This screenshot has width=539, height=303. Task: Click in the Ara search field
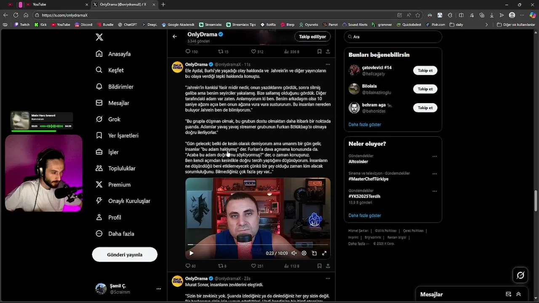pyautogui.click(x=393, y=37)
